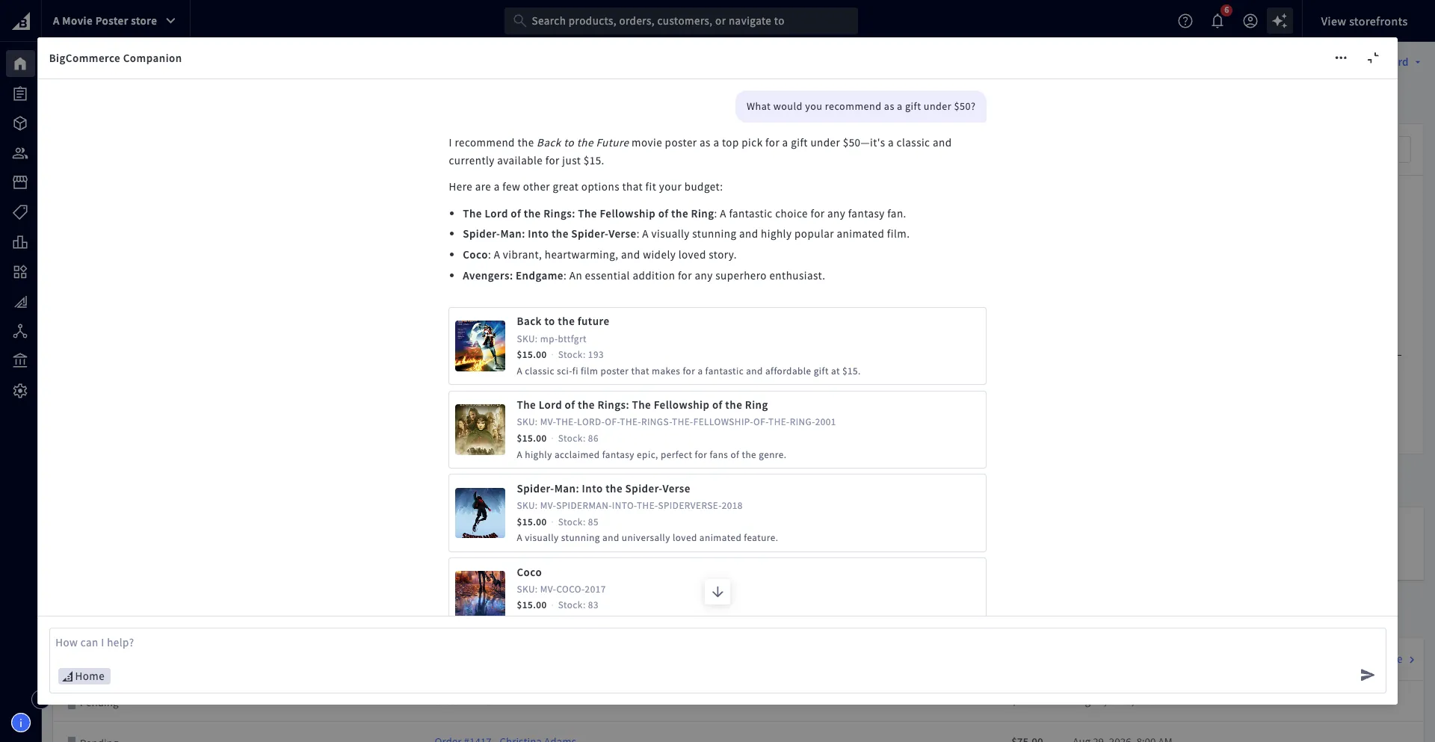
Task: Open the Storefront icon in sidebar
Action: coord(20,182)
